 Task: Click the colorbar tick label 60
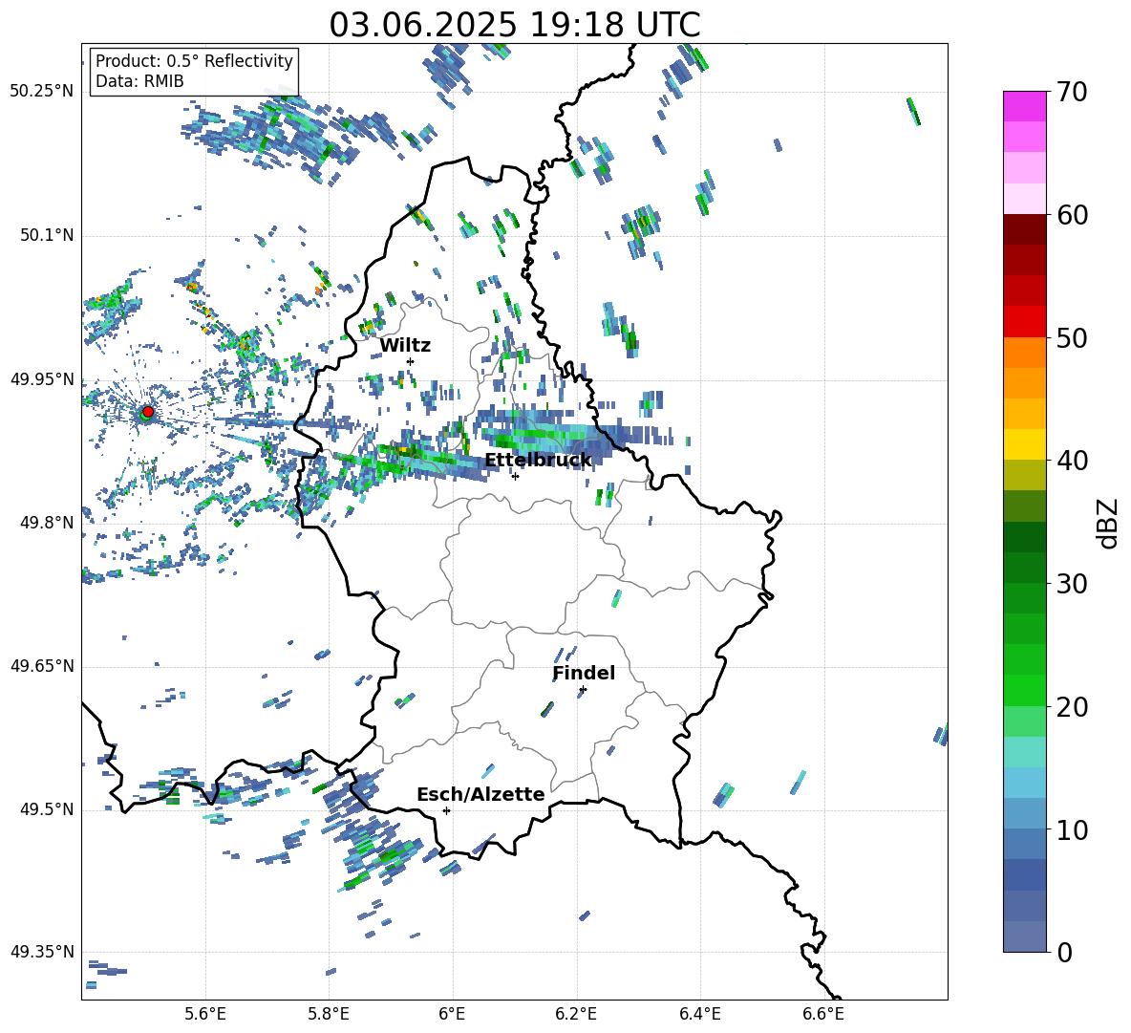[x=1072, y=215]
